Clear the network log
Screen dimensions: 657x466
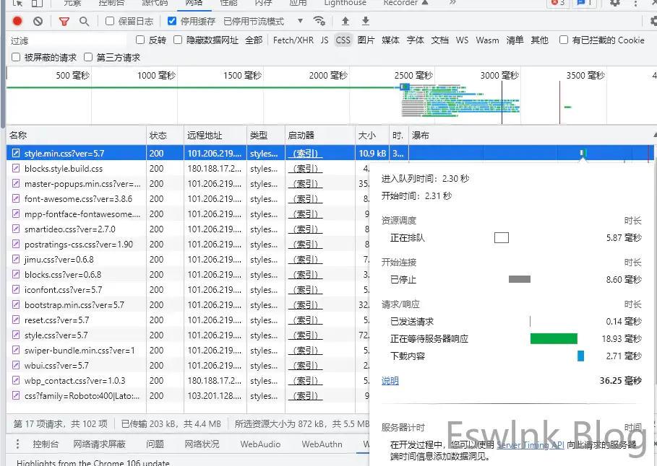pyautogui.click(x=38, y=22)
